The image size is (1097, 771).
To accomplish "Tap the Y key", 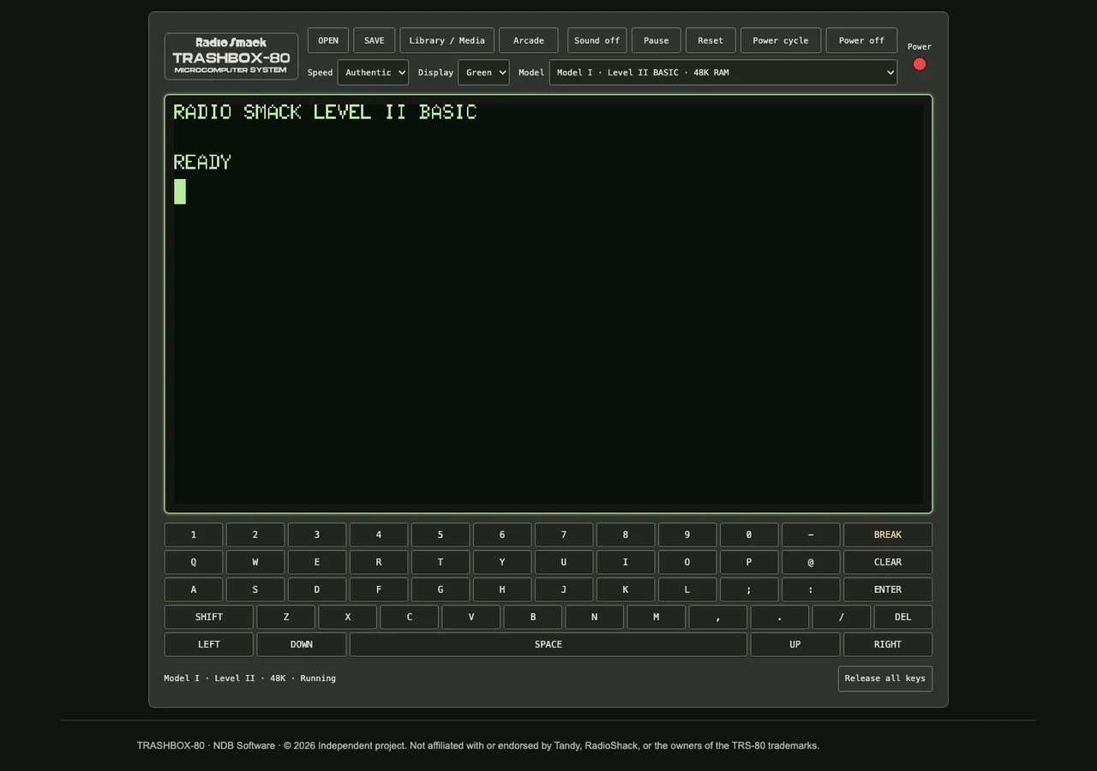I will 502,562.
